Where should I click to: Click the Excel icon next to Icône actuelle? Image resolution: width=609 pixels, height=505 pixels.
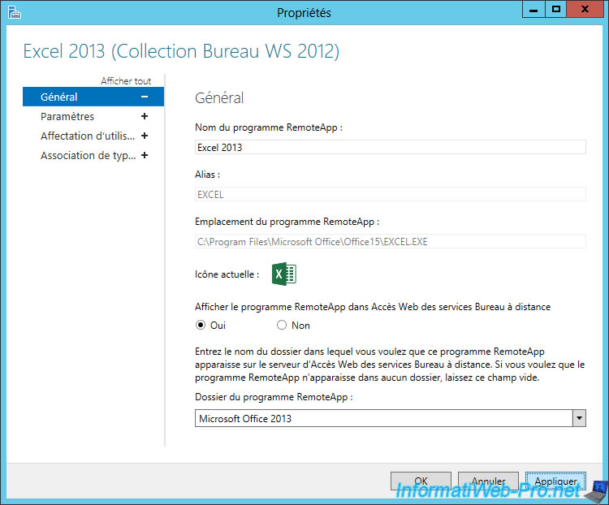click(284, 274)
